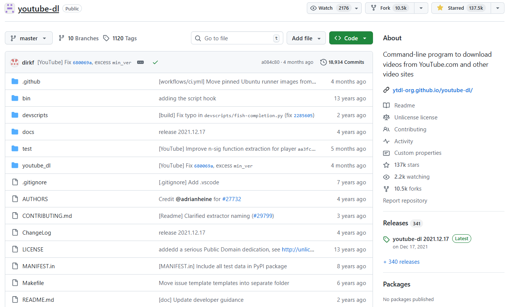Toggle the Starred button to unstar
This screenshot has height=307, width=506.
click(x=461, y=8)
